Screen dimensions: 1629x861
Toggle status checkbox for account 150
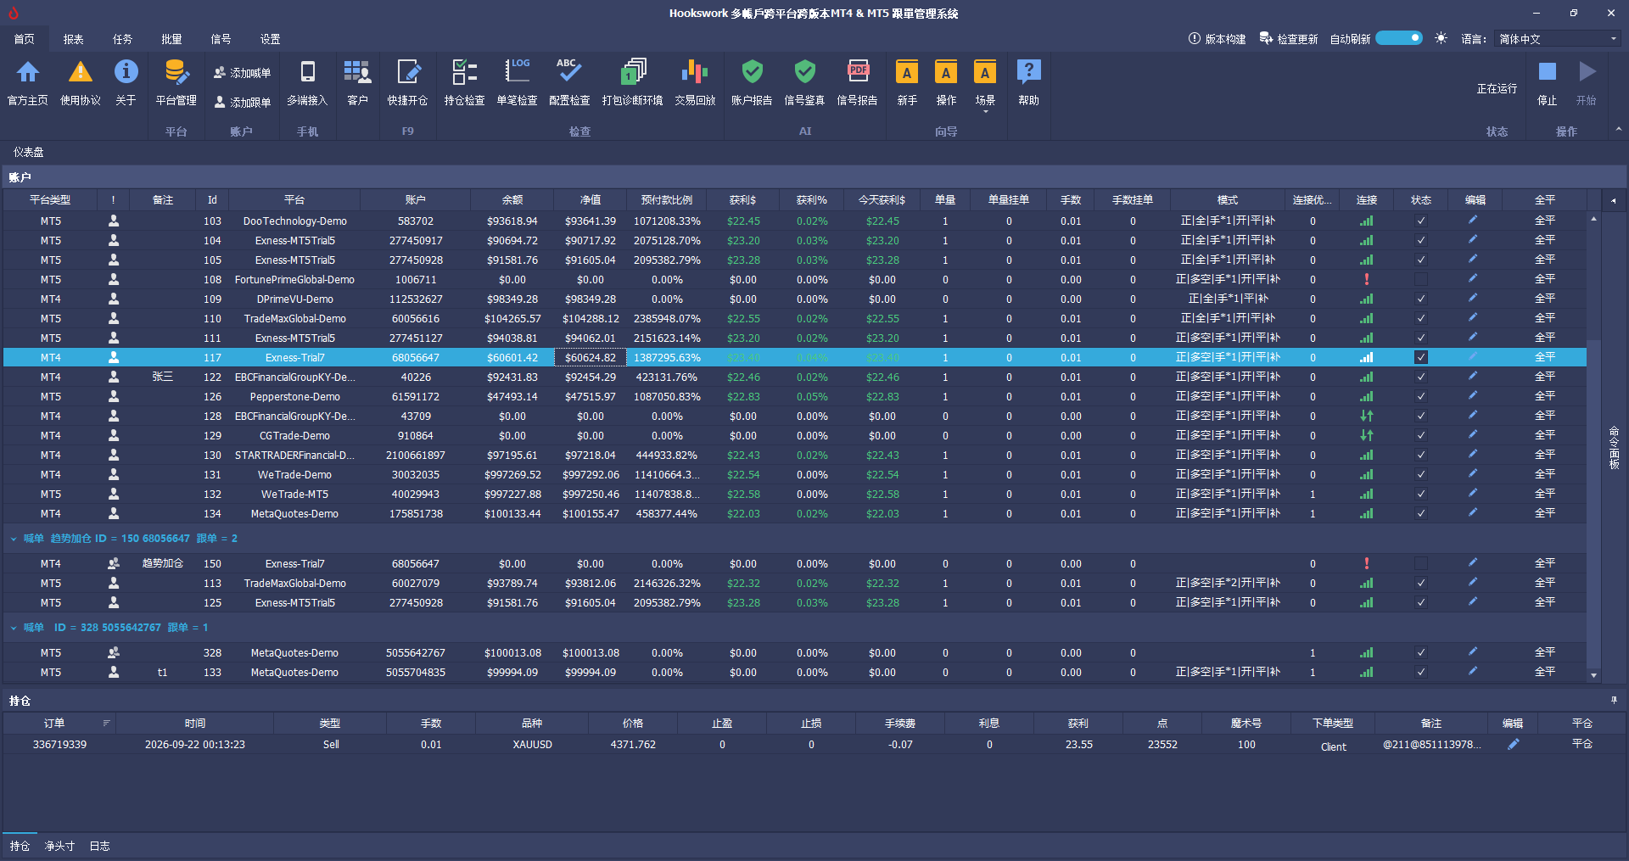tap(1421, 563)
